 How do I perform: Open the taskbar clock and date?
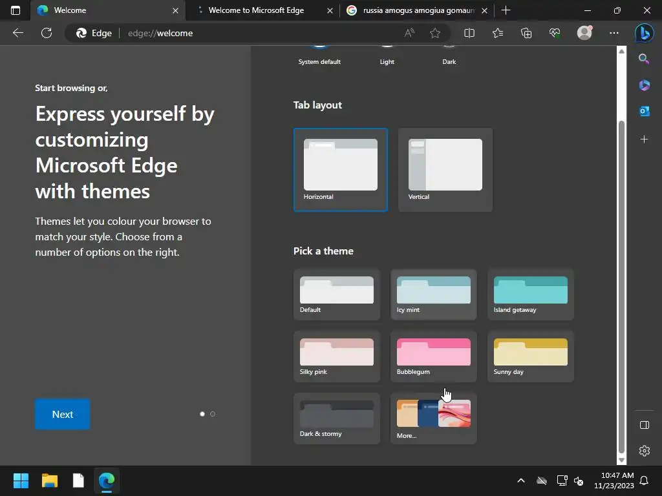(614, 480)
